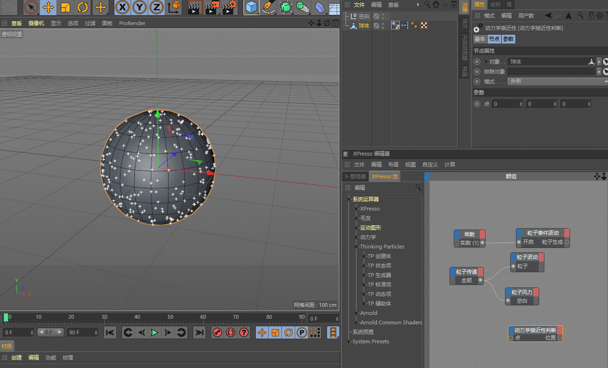Screen dimensions: 608x368
Task: Select the Rotate tool in top toolbar
Action: pyautogui.click(x=83, y=7)
